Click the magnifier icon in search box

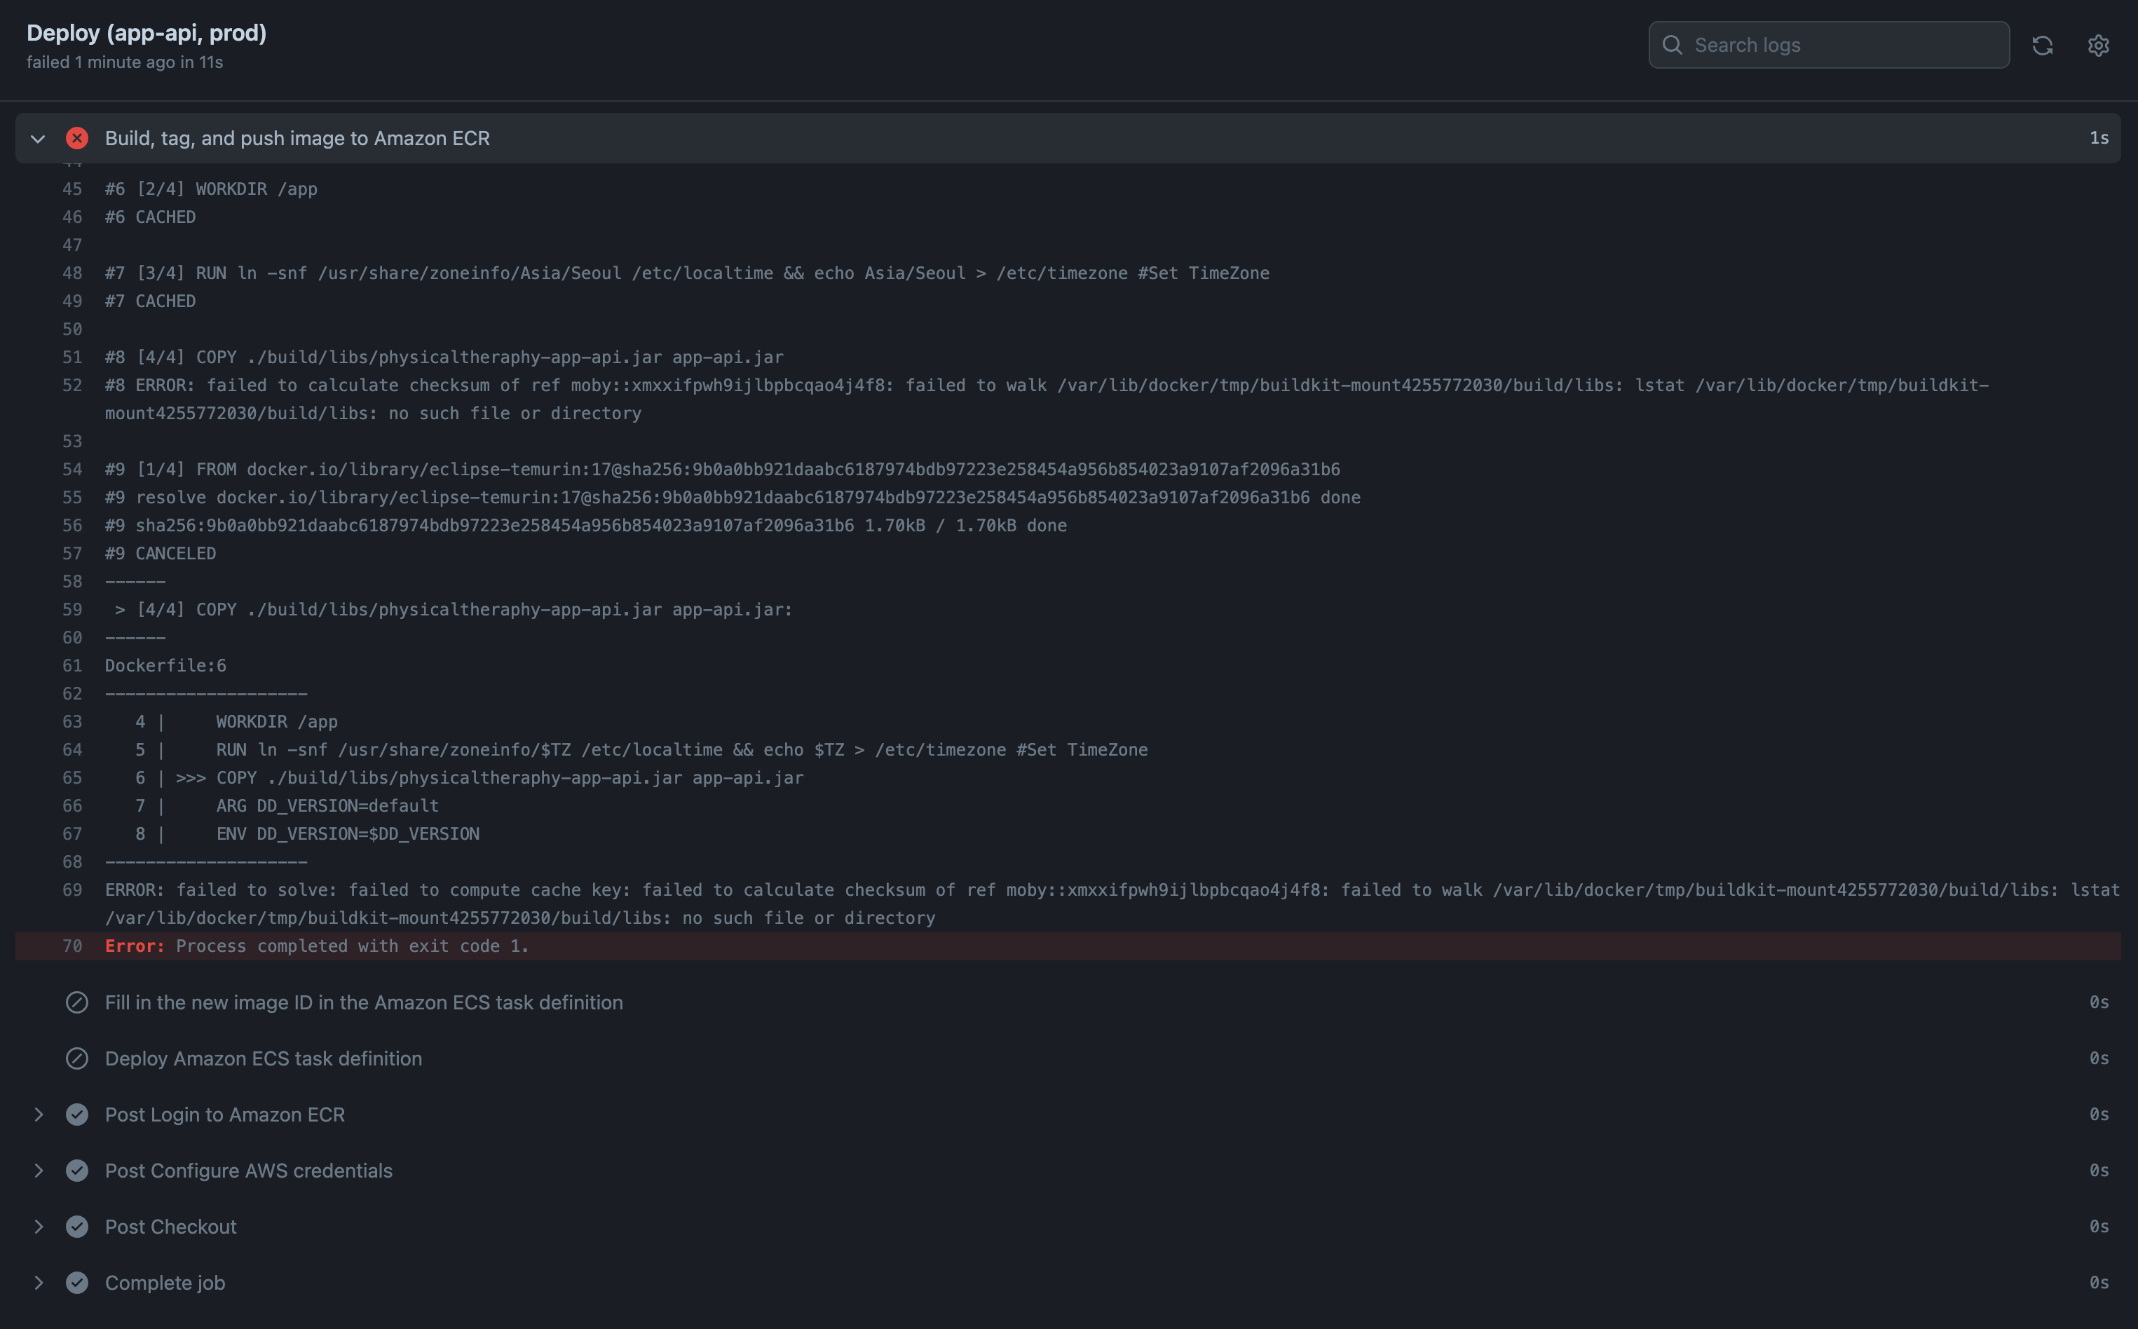1673,45
